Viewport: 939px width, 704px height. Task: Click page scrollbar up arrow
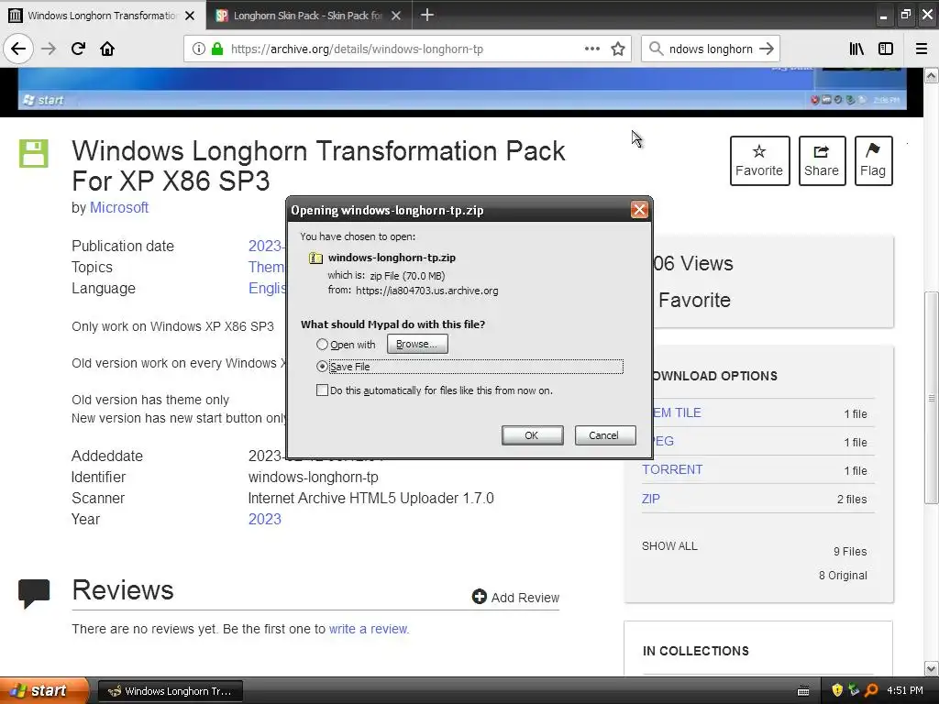click(x=932, y=75)
